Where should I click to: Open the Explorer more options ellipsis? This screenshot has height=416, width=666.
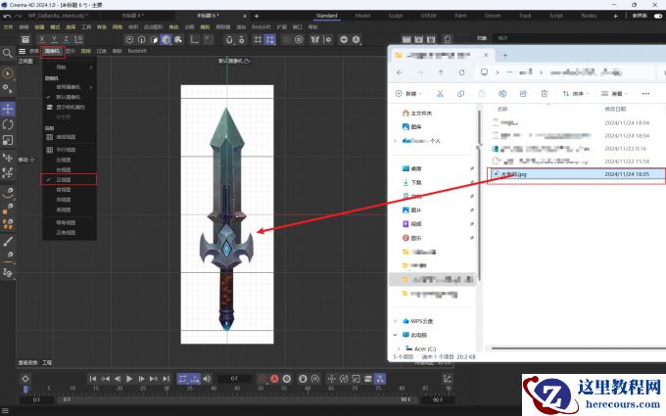click(x=645, y=93)
